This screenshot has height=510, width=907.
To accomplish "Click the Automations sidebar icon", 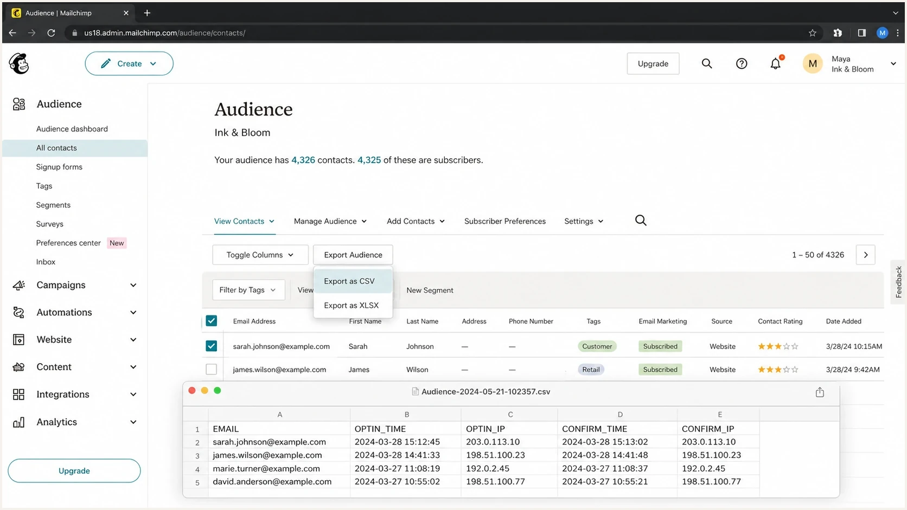I will tap(19, 312).
